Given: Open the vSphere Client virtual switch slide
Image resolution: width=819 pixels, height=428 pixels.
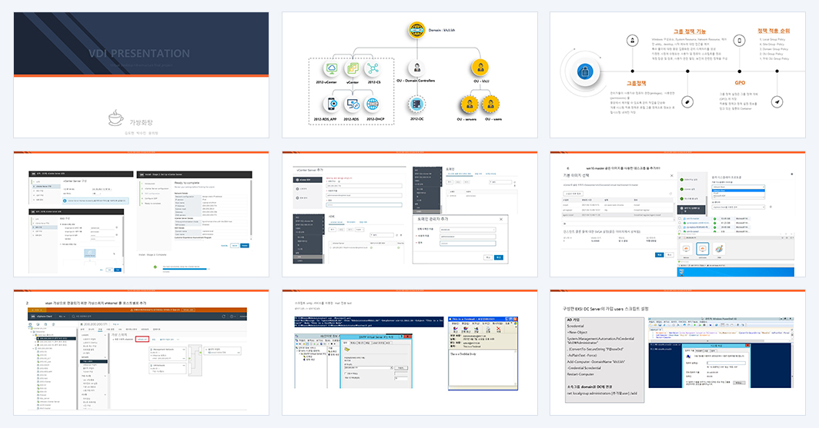Looking at the screenshot, I should coord(141,353).
